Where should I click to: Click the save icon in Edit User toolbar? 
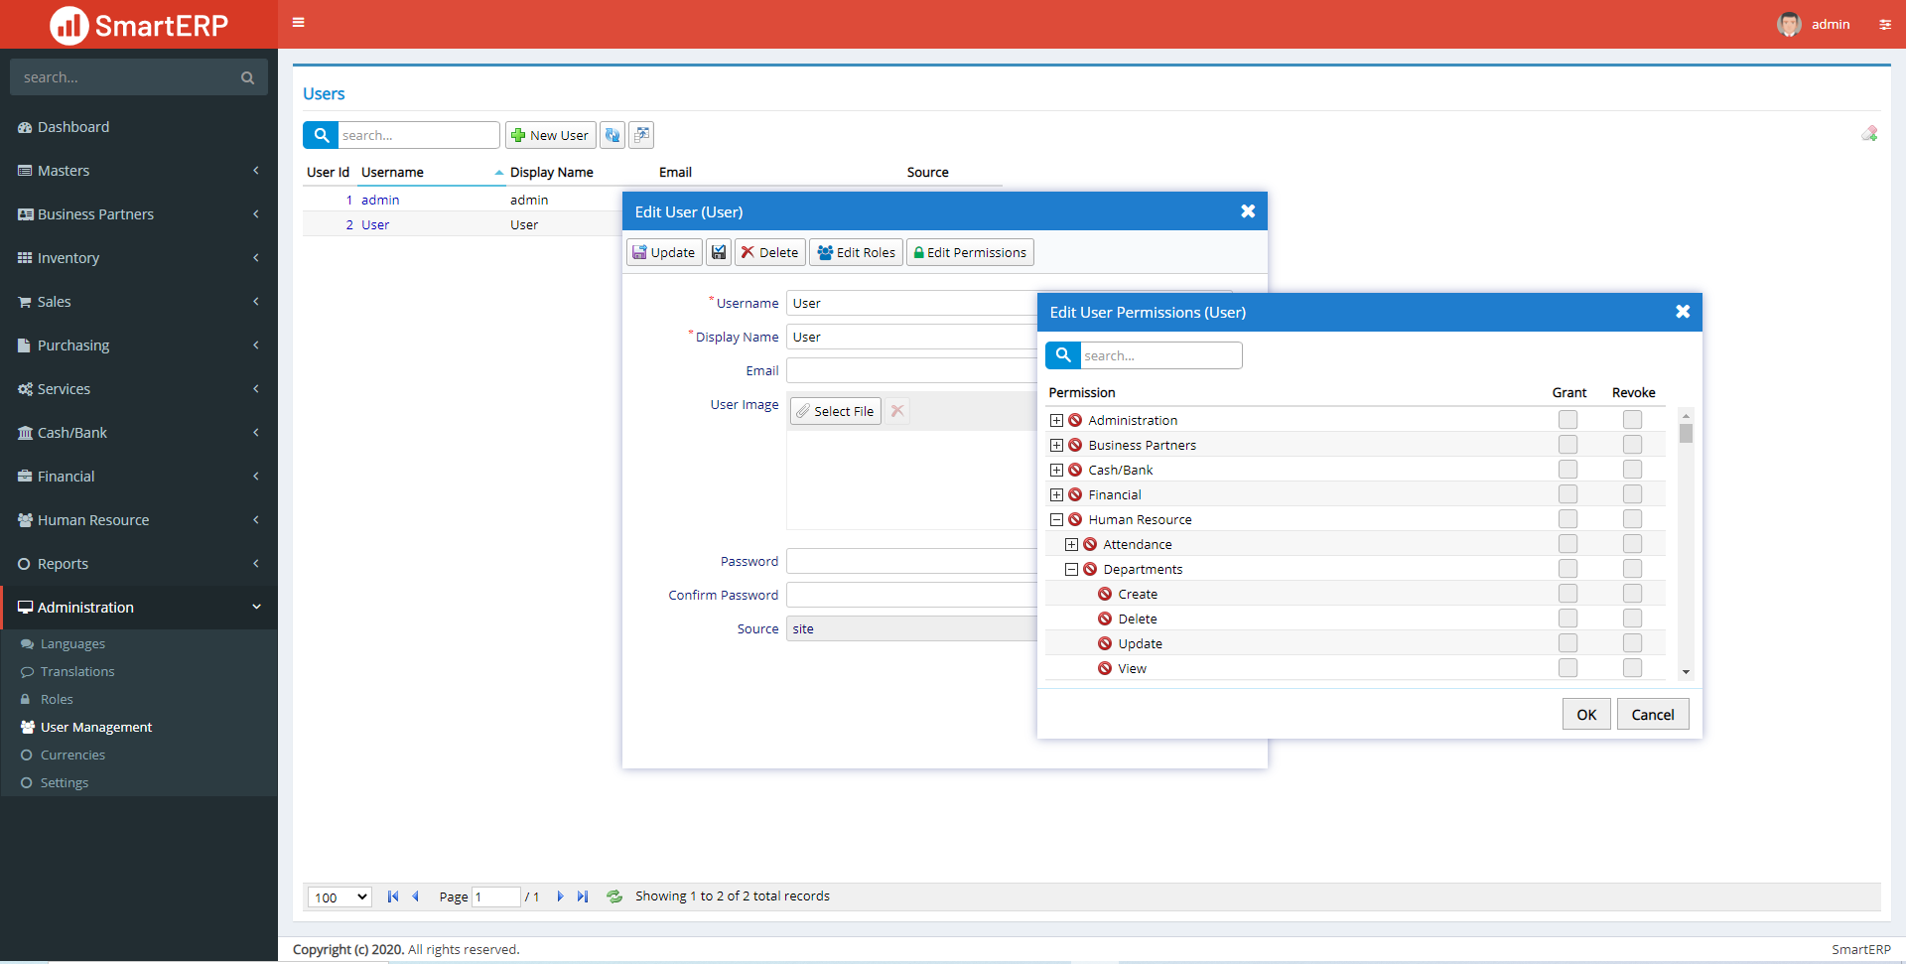pyautogui.click(x=718, y=252)
